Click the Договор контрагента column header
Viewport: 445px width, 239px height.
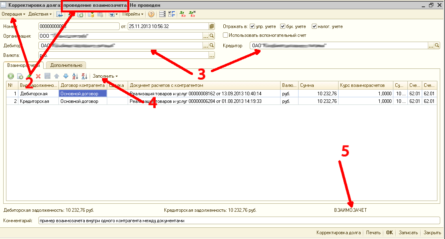pyautogui.click(x=82, y=85)
